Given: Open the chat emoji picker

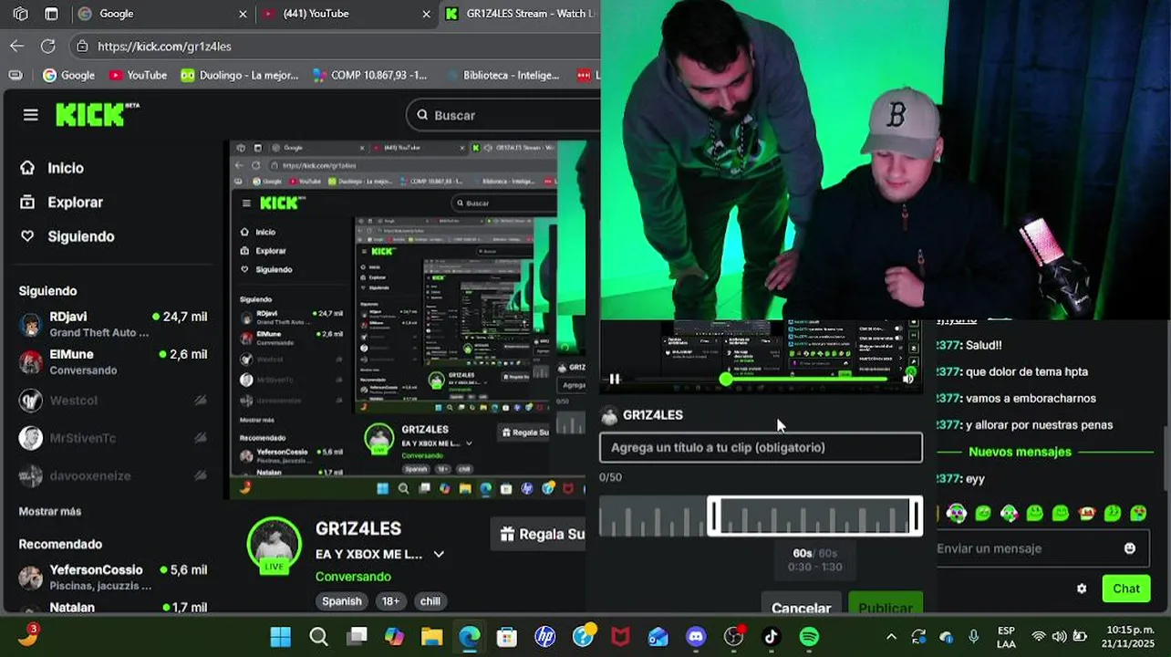Looking at the screenshot, I should pos(1130,548).
